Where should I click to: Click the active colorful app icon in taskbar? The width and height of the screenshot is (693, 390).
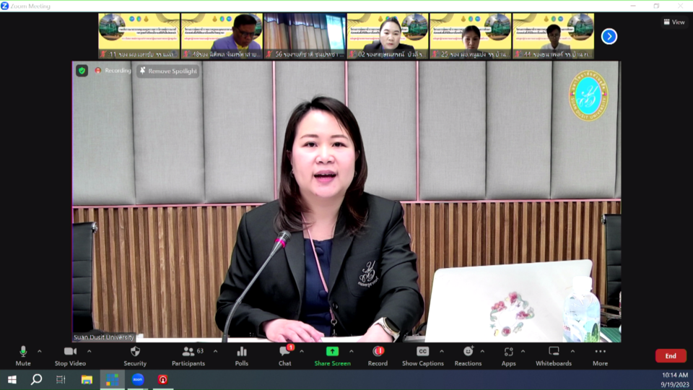click(113, 379)
